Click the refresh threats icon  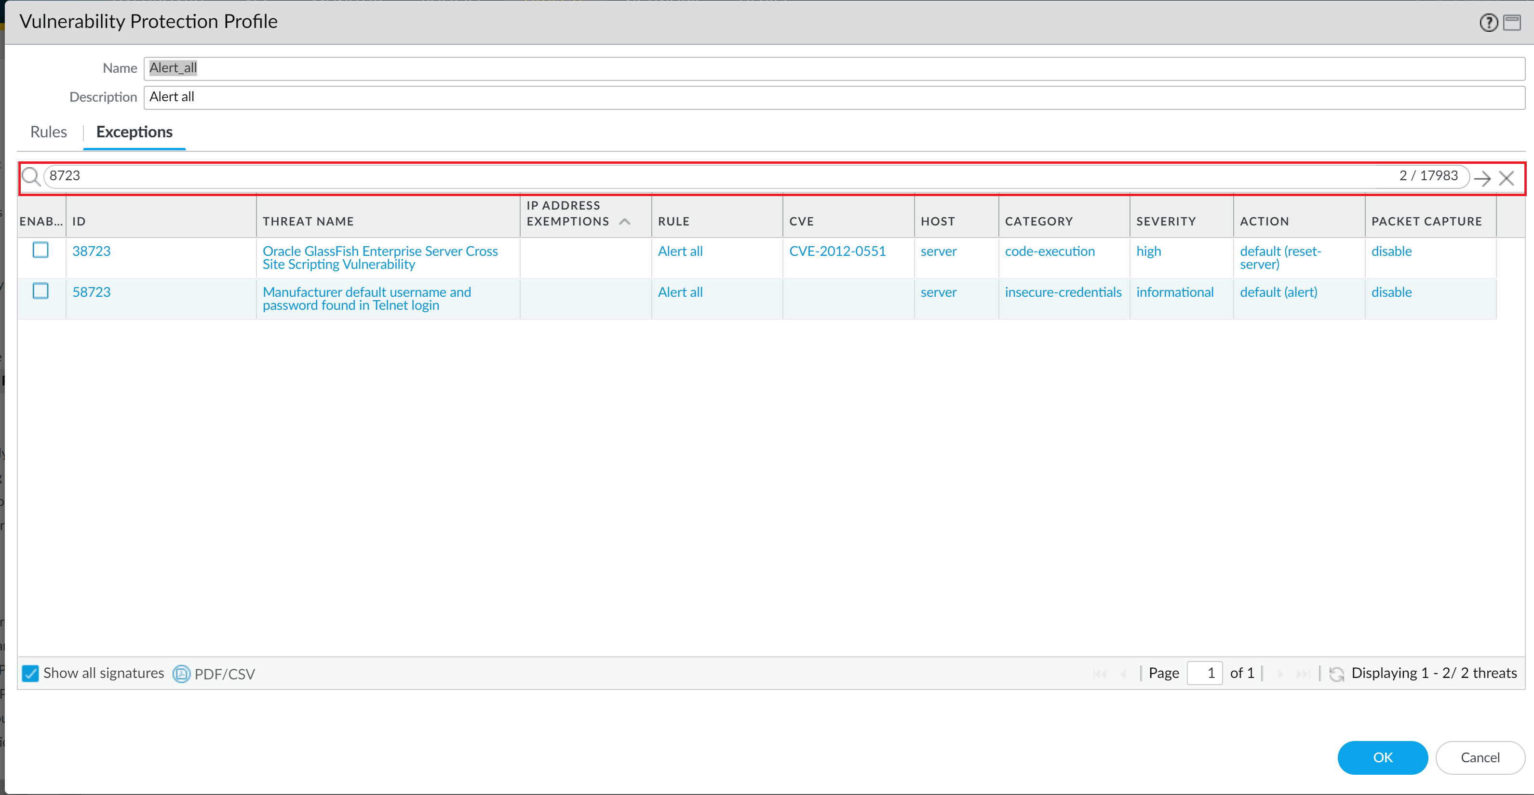point(1336,674)
